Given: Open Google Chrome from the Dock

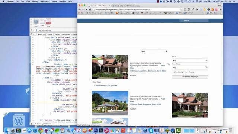Looking at the screenshot, I should point(41,131).
